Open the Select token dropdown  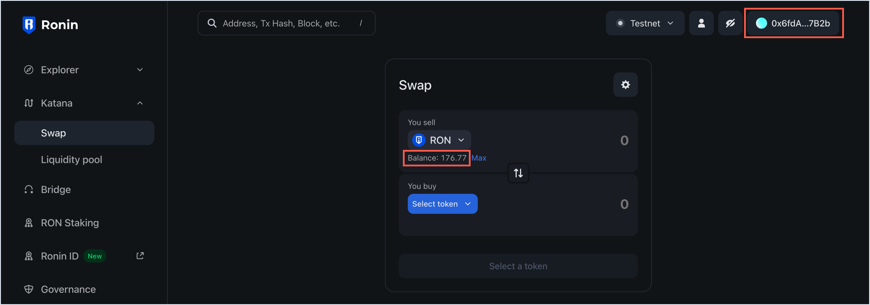click(442, 204)
